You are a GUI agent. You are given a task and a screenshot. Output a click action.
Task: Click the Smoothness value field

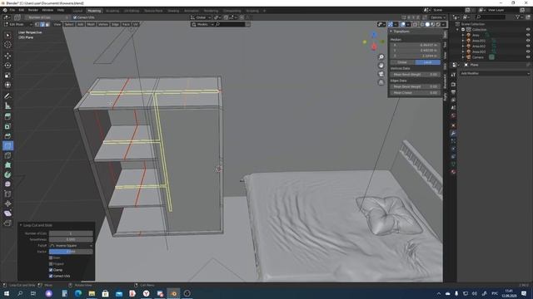71,240
